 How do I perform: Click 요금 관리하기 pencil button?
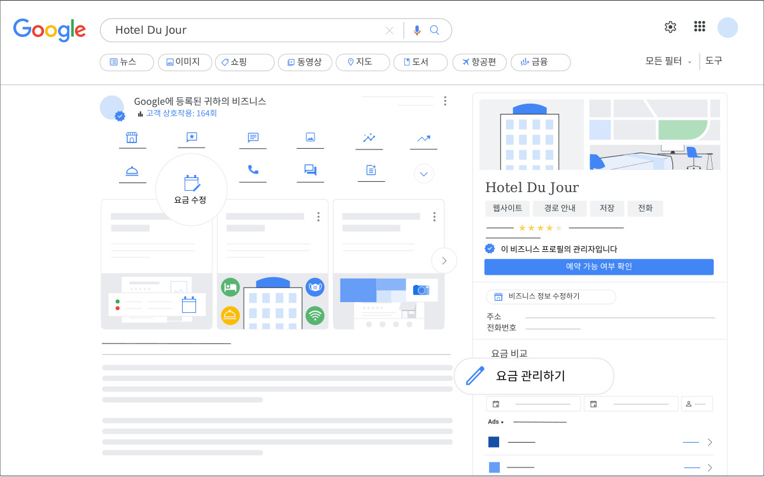534,376
